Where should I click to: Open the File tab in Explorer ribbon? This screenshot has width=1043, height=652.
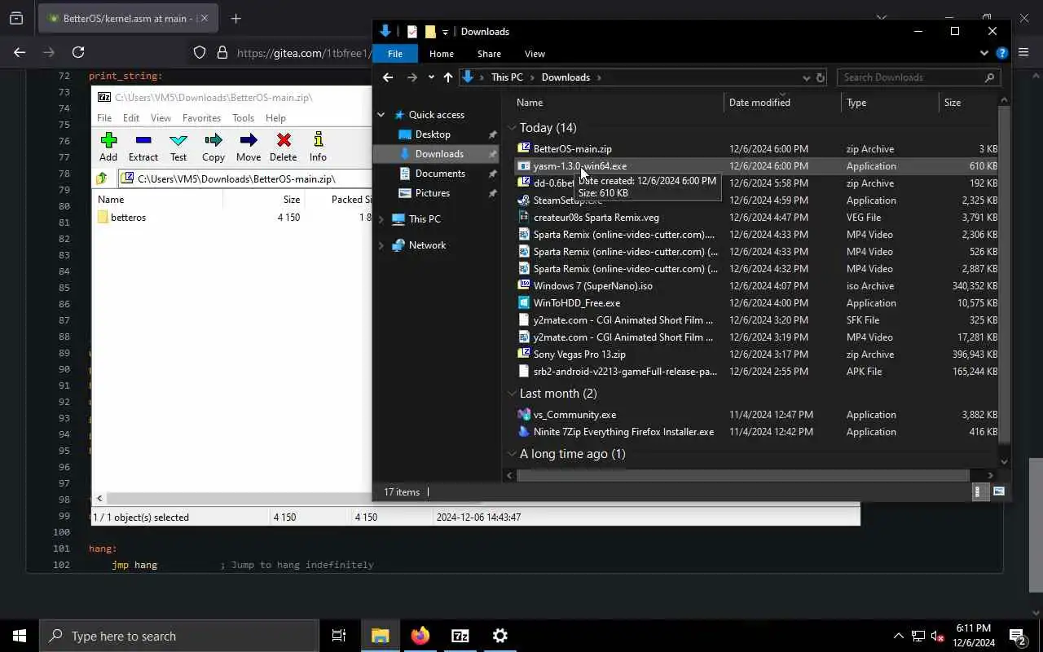point(395,54)
